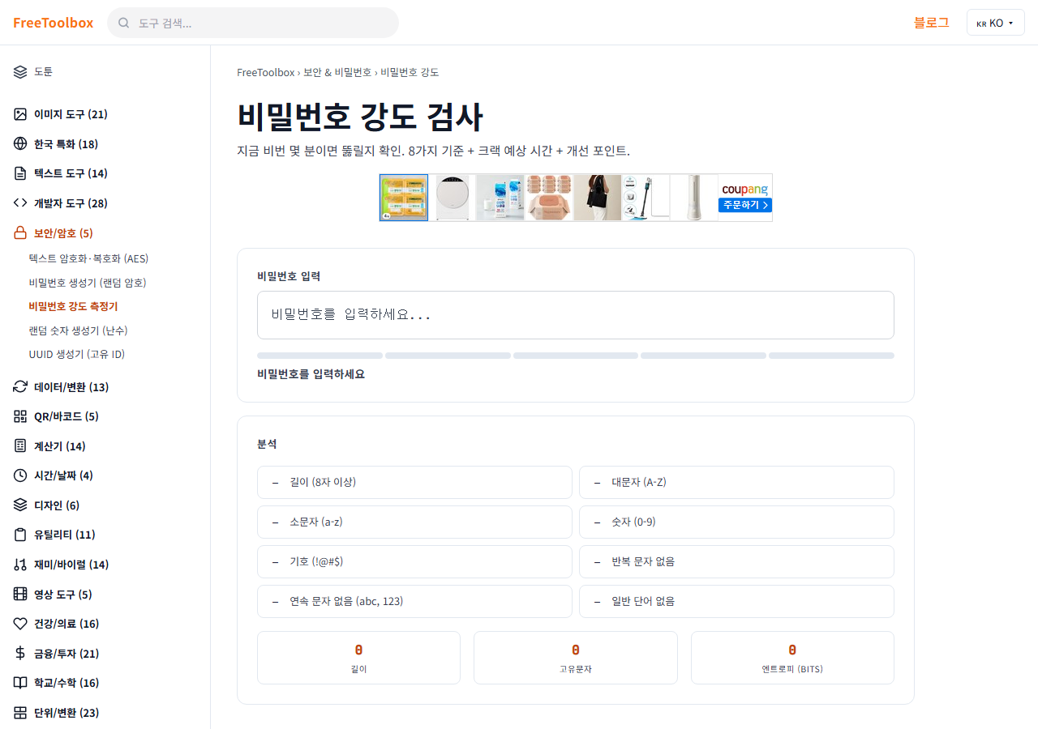Expand 개발자 도구 (28) category
The height and width of the screenshot is (729, 1038).
71,203
